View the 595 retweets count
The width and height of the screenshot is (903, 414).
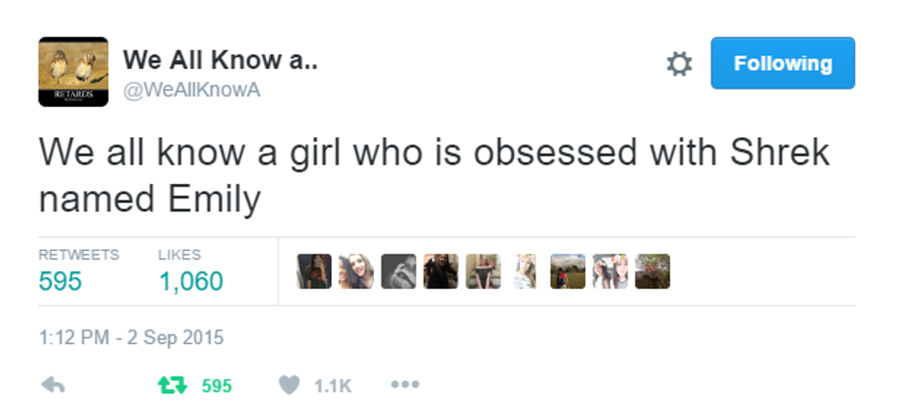(x=61, y=281)
